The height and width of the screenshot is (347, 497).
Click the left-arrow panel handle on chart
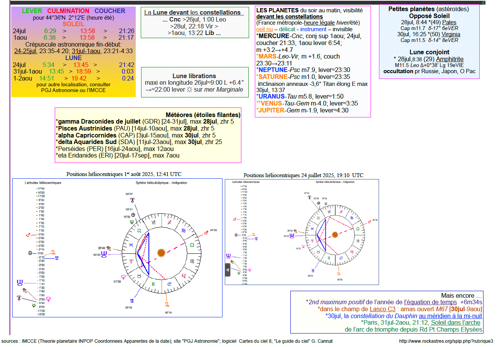pos(227,270)
